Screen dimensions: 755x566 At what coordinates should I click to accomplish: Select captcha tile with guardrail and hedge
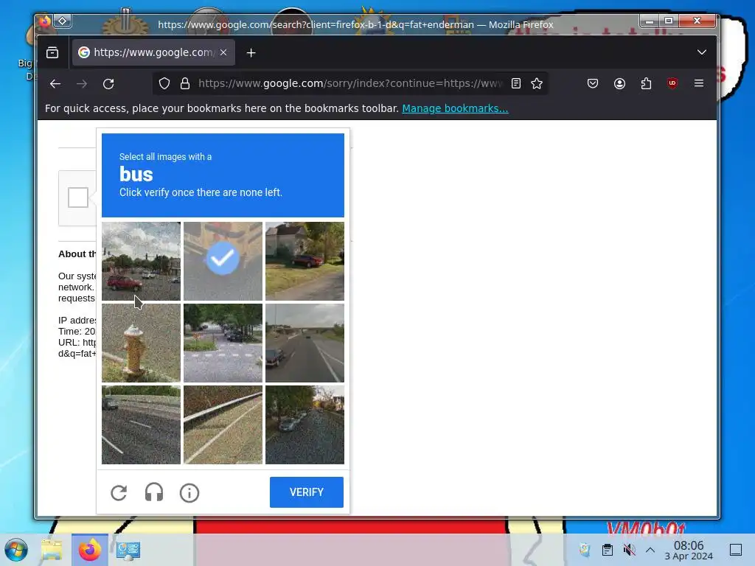(223, 425)
